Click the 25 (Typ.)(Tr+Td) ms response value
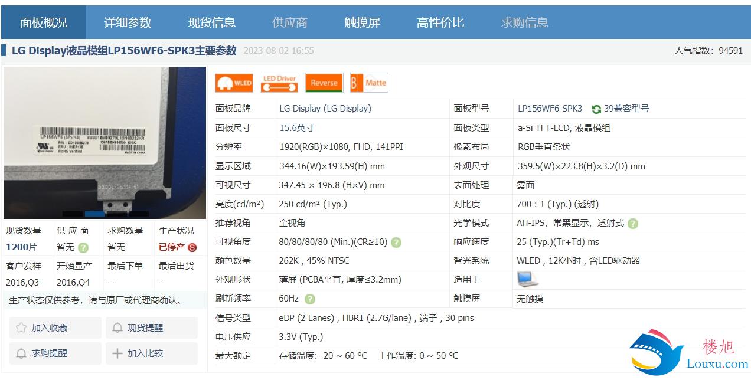Image resolution: width=751 pixels, height=380 pixels. (558, 242)
